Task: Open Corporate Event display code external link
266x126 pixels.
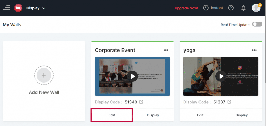Action: 141,102
